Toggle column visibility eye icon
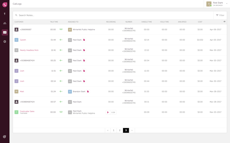The height and width of the screenshot is (143, 230). (224, 22)
